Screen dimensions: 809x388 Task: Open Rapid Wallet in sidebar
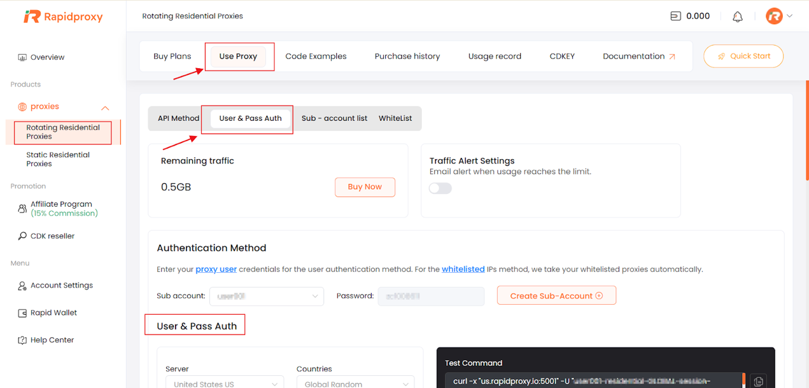click(53, 313)
